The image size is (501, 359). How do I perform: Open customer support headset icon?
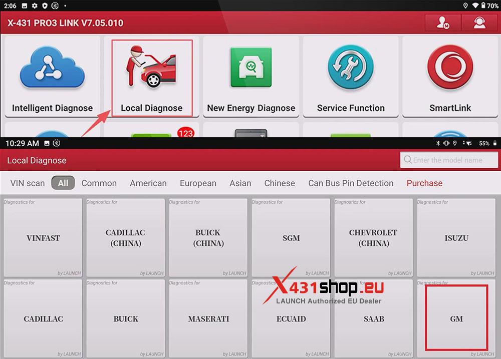click(x=479, y=23)
